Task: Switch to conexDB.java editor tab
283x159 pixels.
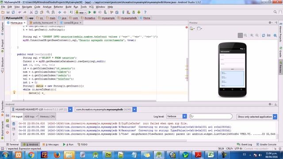Action: pos(71,23)
